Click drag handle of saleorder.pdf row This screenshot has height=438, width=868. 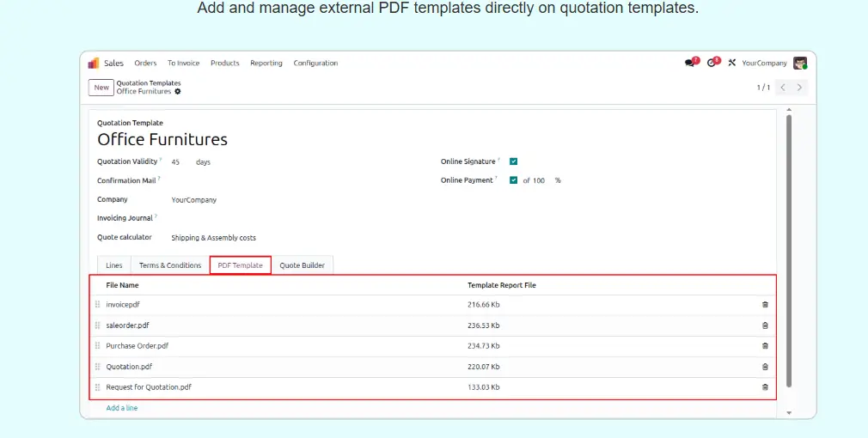(x=97, y=325)
